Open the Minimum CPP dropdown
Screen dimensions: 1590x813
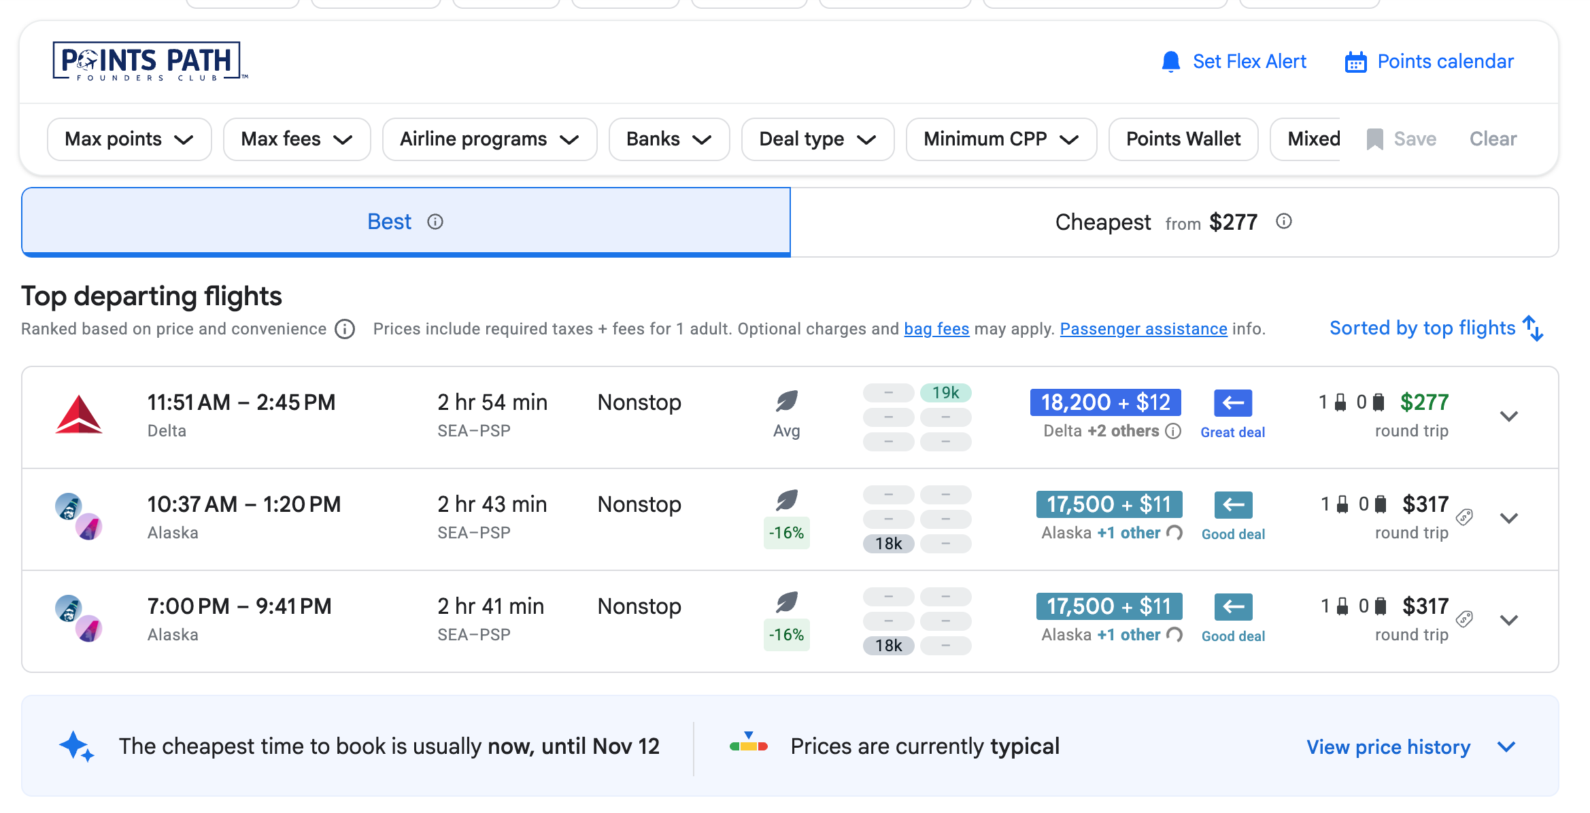[1001, 139]
